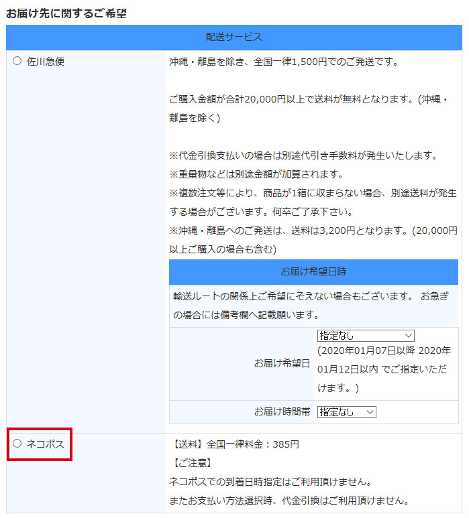
Task: Click the 送料は3,200円 Okinawa note
Action: pyautogui.click(x=313, y=240)
